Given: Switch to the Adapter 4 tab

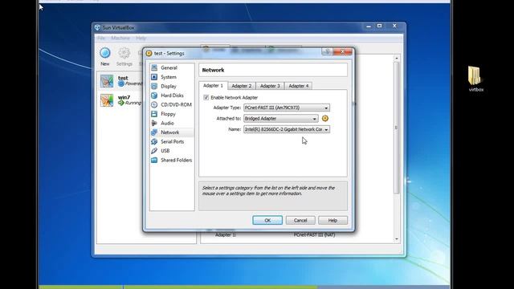Looking at the screenshot, I should coord(299,86).
